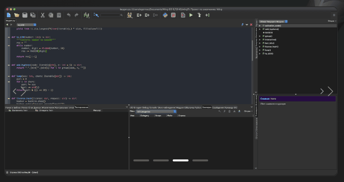Image resolution: width=344 pixels, height=182 pixels.
Task: Click the red square toolbar icon
Action: coord(173,15)
